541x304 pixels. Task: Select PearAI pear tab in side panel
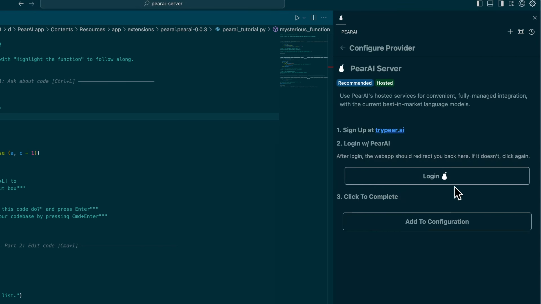pyautogui.click(x=341, y=18)
